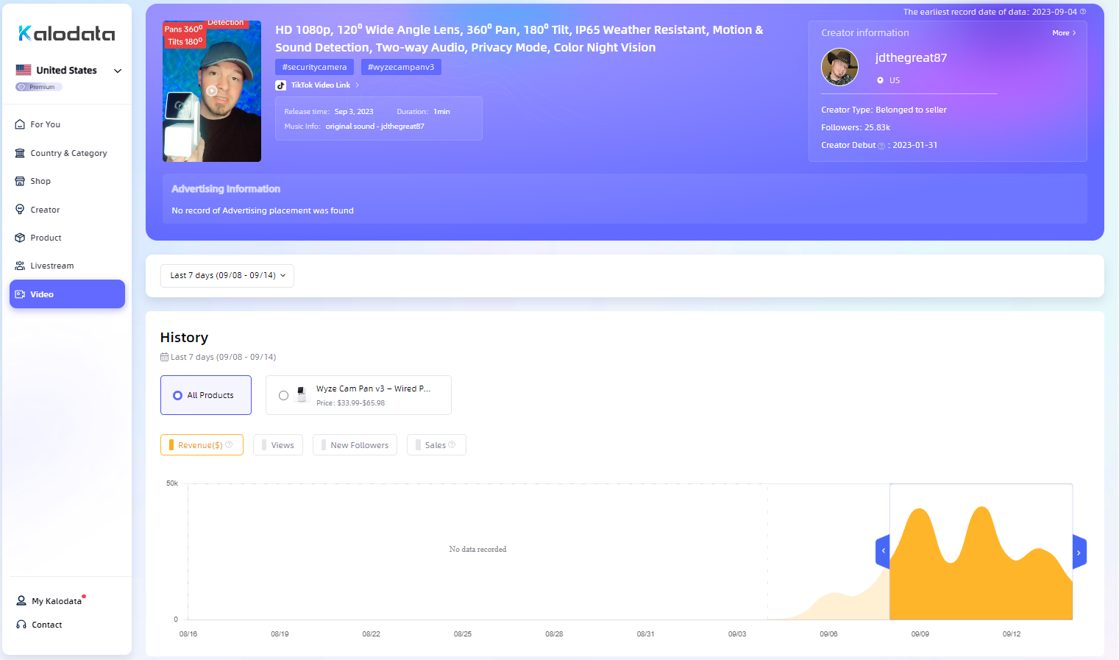Click the Premium badge
The image size is (1119, 660).
(x=39, y=87)
